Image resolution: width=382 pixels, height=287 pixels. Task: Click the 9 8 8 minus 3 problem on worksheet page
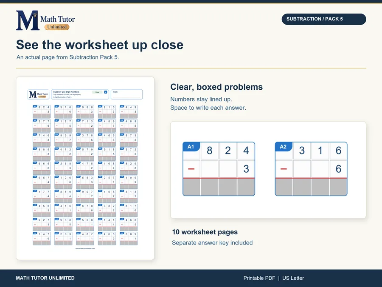click(85, 112)
